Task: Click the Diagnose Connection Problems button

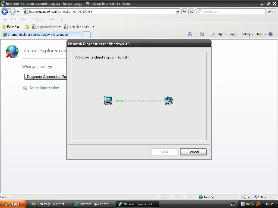Action: pos(46,77)
